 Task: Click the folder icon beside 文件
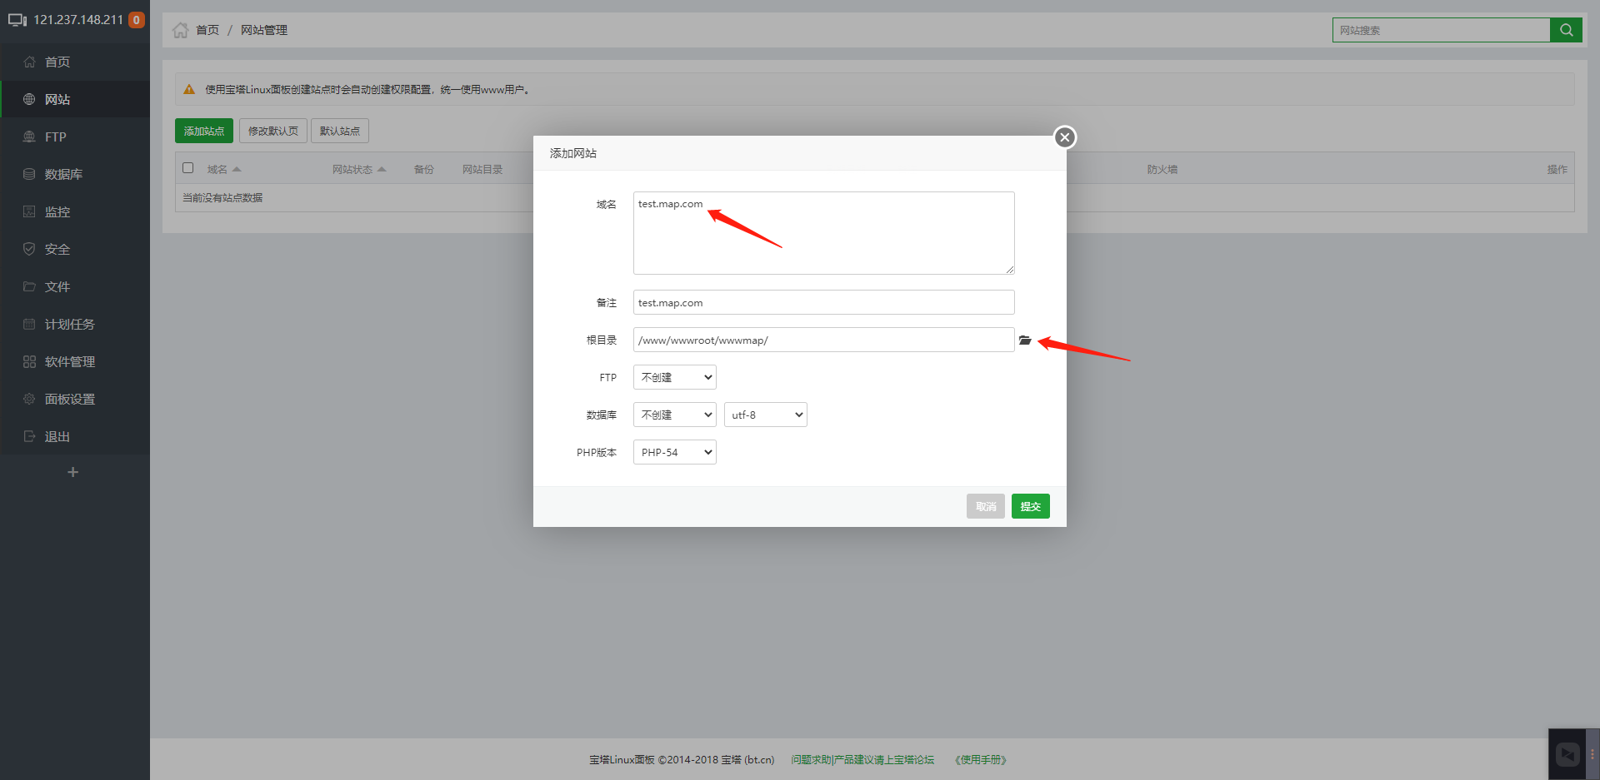point(29,286)
